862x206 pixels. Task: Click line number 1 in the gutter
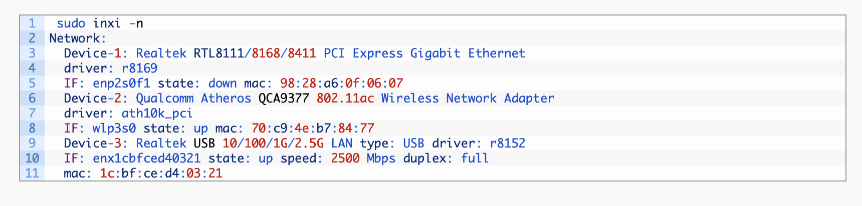32,23
